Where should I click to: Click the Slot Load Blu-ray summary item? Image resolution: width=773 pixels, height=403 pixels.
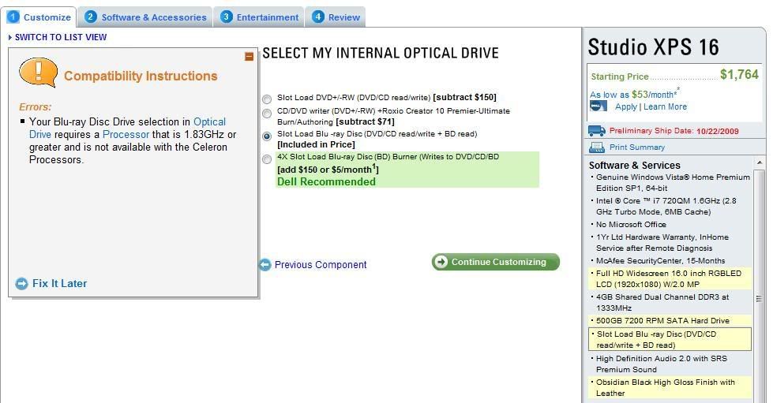pos(670,339)
